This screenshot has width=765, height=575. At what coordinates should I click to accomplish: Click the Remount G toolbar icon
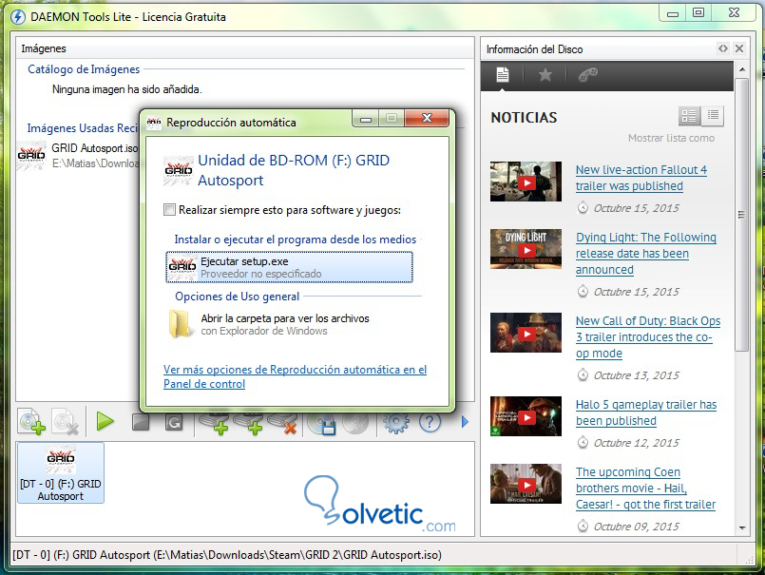coord(174,422)
